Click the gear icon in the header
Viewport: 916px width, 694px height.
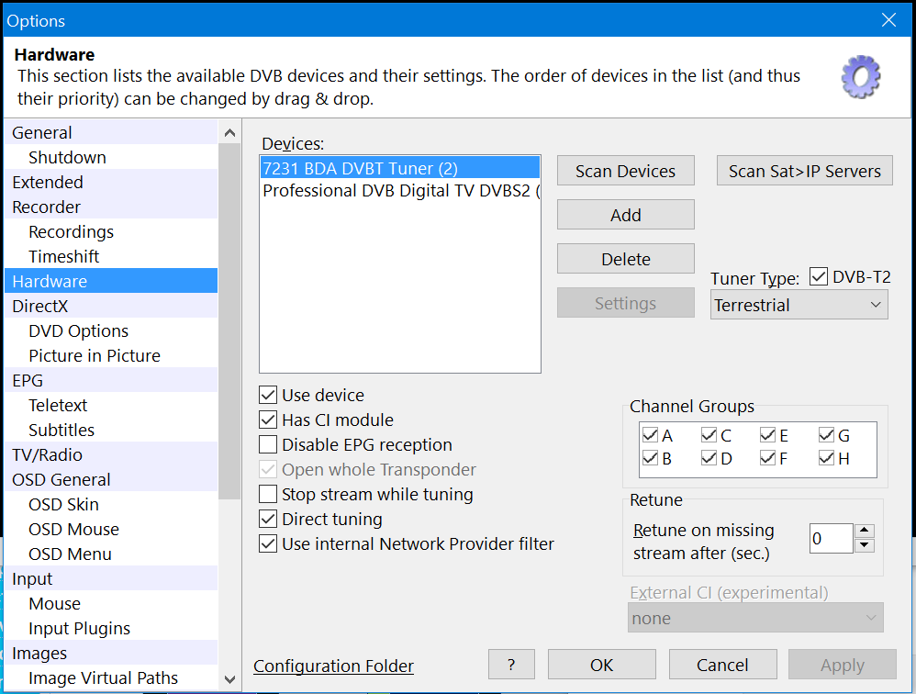[861, 77]
